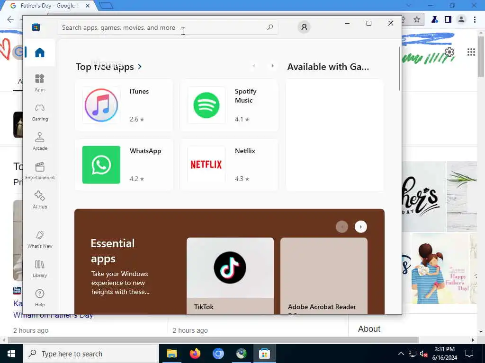Open the Chrome Labs flask icon
The image size is (485, 363).
pos(435,19)
